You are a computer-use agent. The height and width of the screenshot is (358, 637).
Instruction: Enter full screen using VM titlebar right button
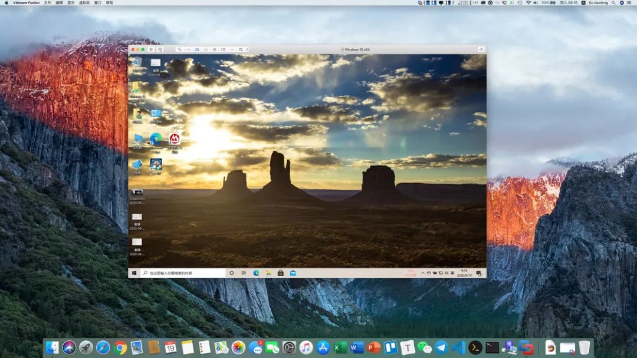(x=481, y=49)
